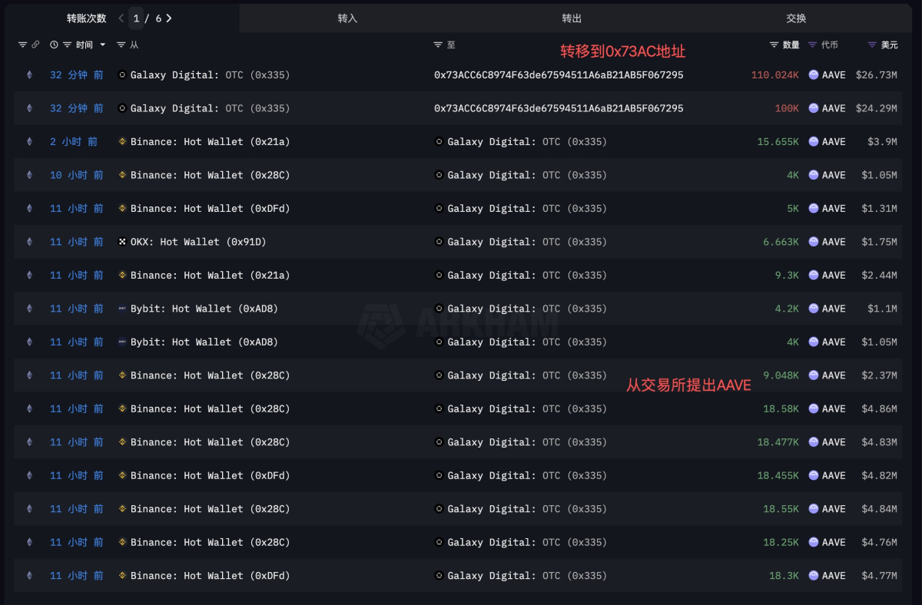Open the 交换 tab
Screen dimensions: 922x605
click(x=796, y=18)
